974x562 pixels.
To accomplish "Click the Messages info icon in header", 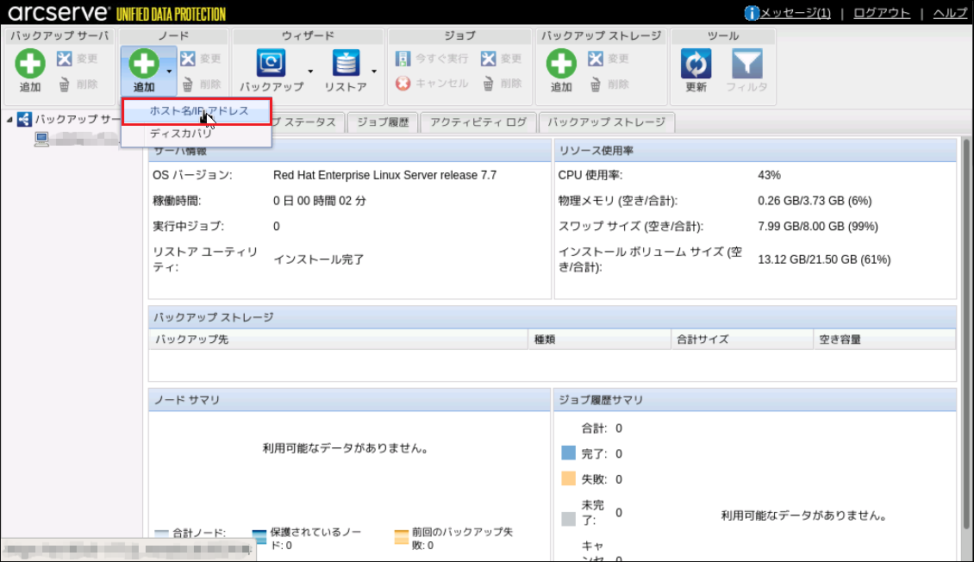I will 752,13.
